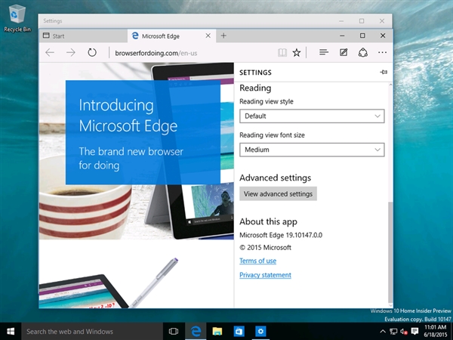Show hidden tray icons chevron

coord(383,332)
